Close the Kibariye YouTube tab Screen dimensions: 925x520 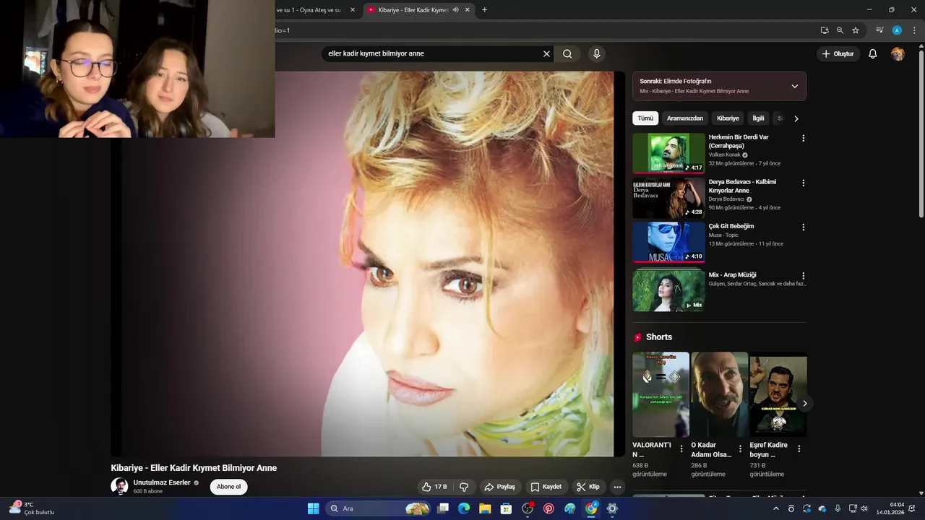pyautogui.click(x=468, y=10)
